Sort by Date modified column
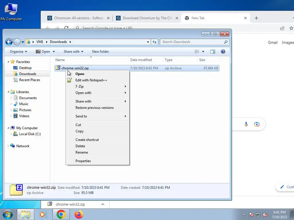Viewport: 294px width, 220px height. pyautogui.click(x=146, y=60)
